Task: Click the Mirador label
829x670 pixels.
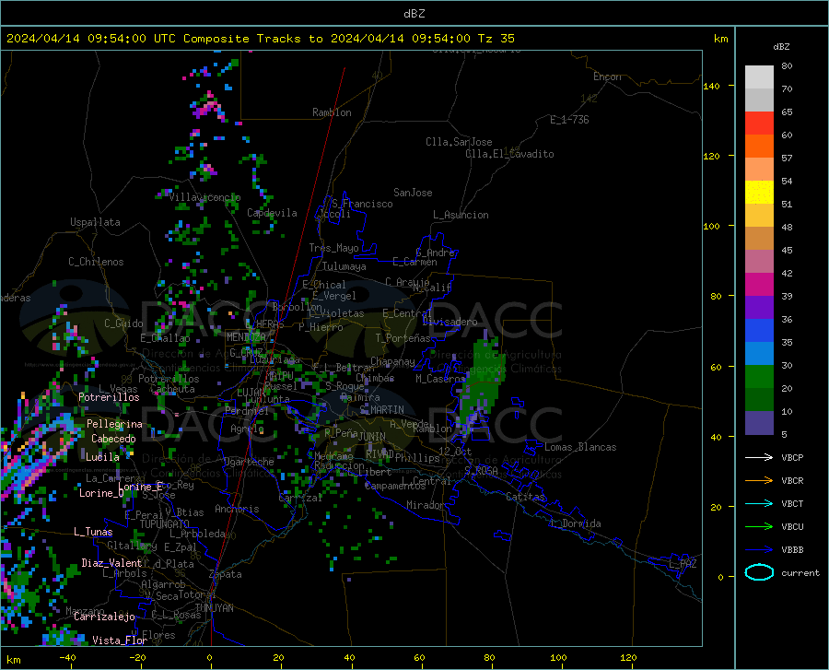Action: pyautogui.click(x=425, y=506)
